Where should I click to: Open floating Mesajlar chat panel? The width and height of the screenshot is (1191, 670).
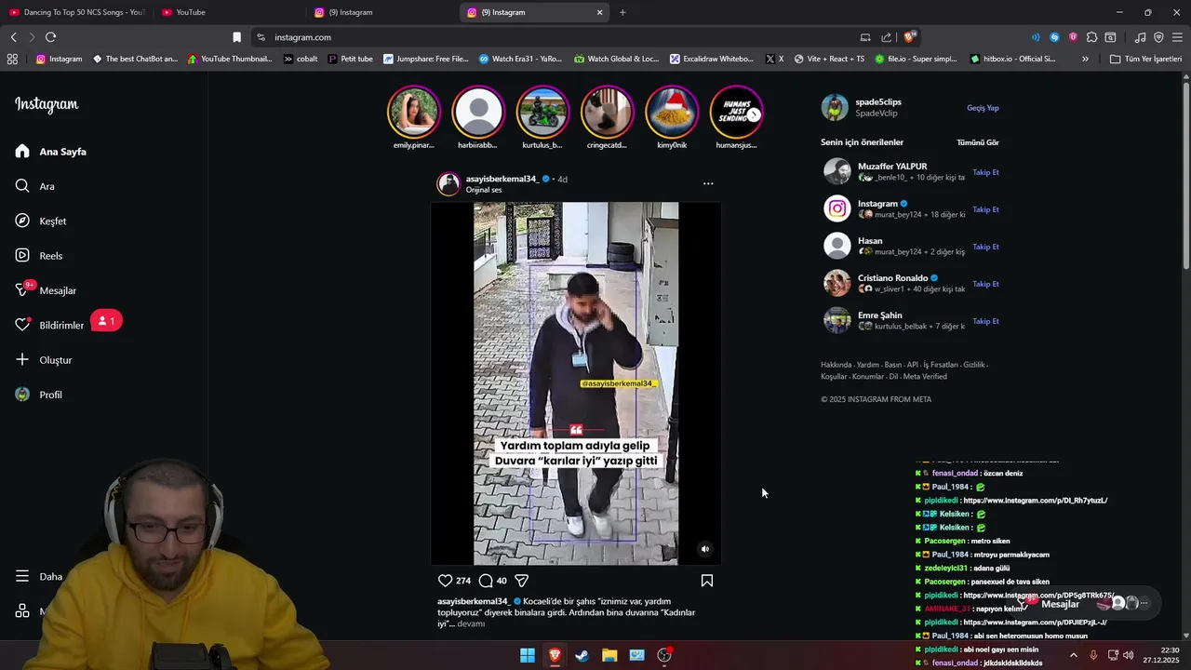tap(1084, 604)
